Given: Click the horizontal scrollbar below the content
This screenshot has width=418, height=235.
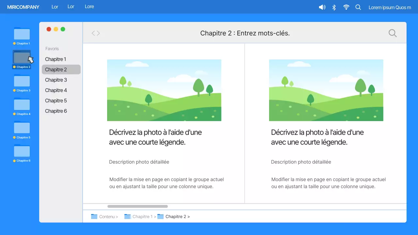Looking at the screenshot, I should (x=137, y=206).
